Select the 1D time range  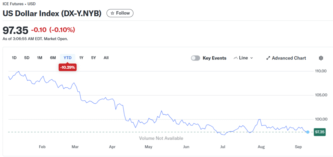tap(14, 58)
